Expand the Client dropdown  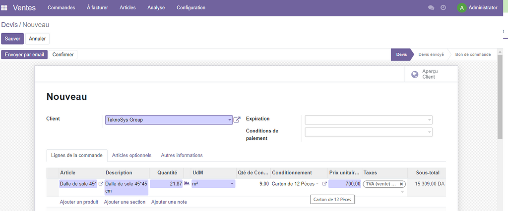230,120
